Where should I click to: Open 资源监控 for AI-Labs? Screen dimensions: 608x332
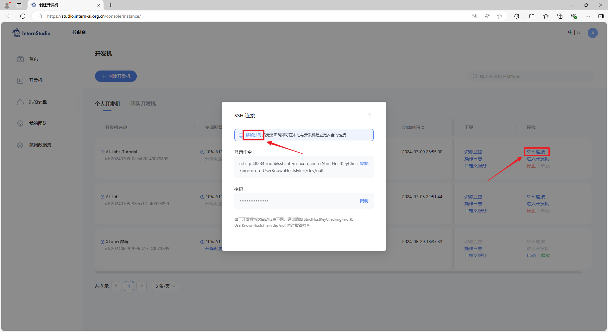(x=473, y=197)
